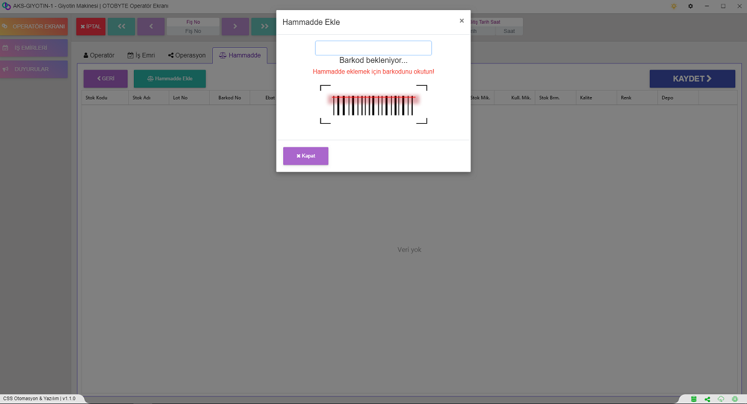This screenshot has width=747, height=404.
Task: Open DUYURULAR from sidebar
Action: (x=34, y=69)
